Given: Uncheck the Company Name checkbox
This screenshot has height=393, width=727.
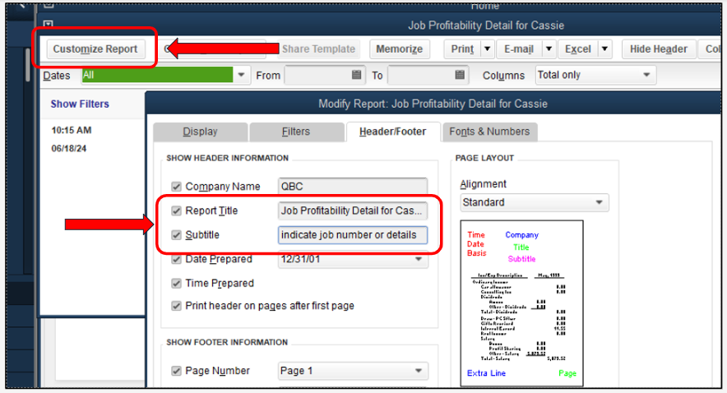Looking at the screenshot, I should pyautogui.click(x=176, y=187).
